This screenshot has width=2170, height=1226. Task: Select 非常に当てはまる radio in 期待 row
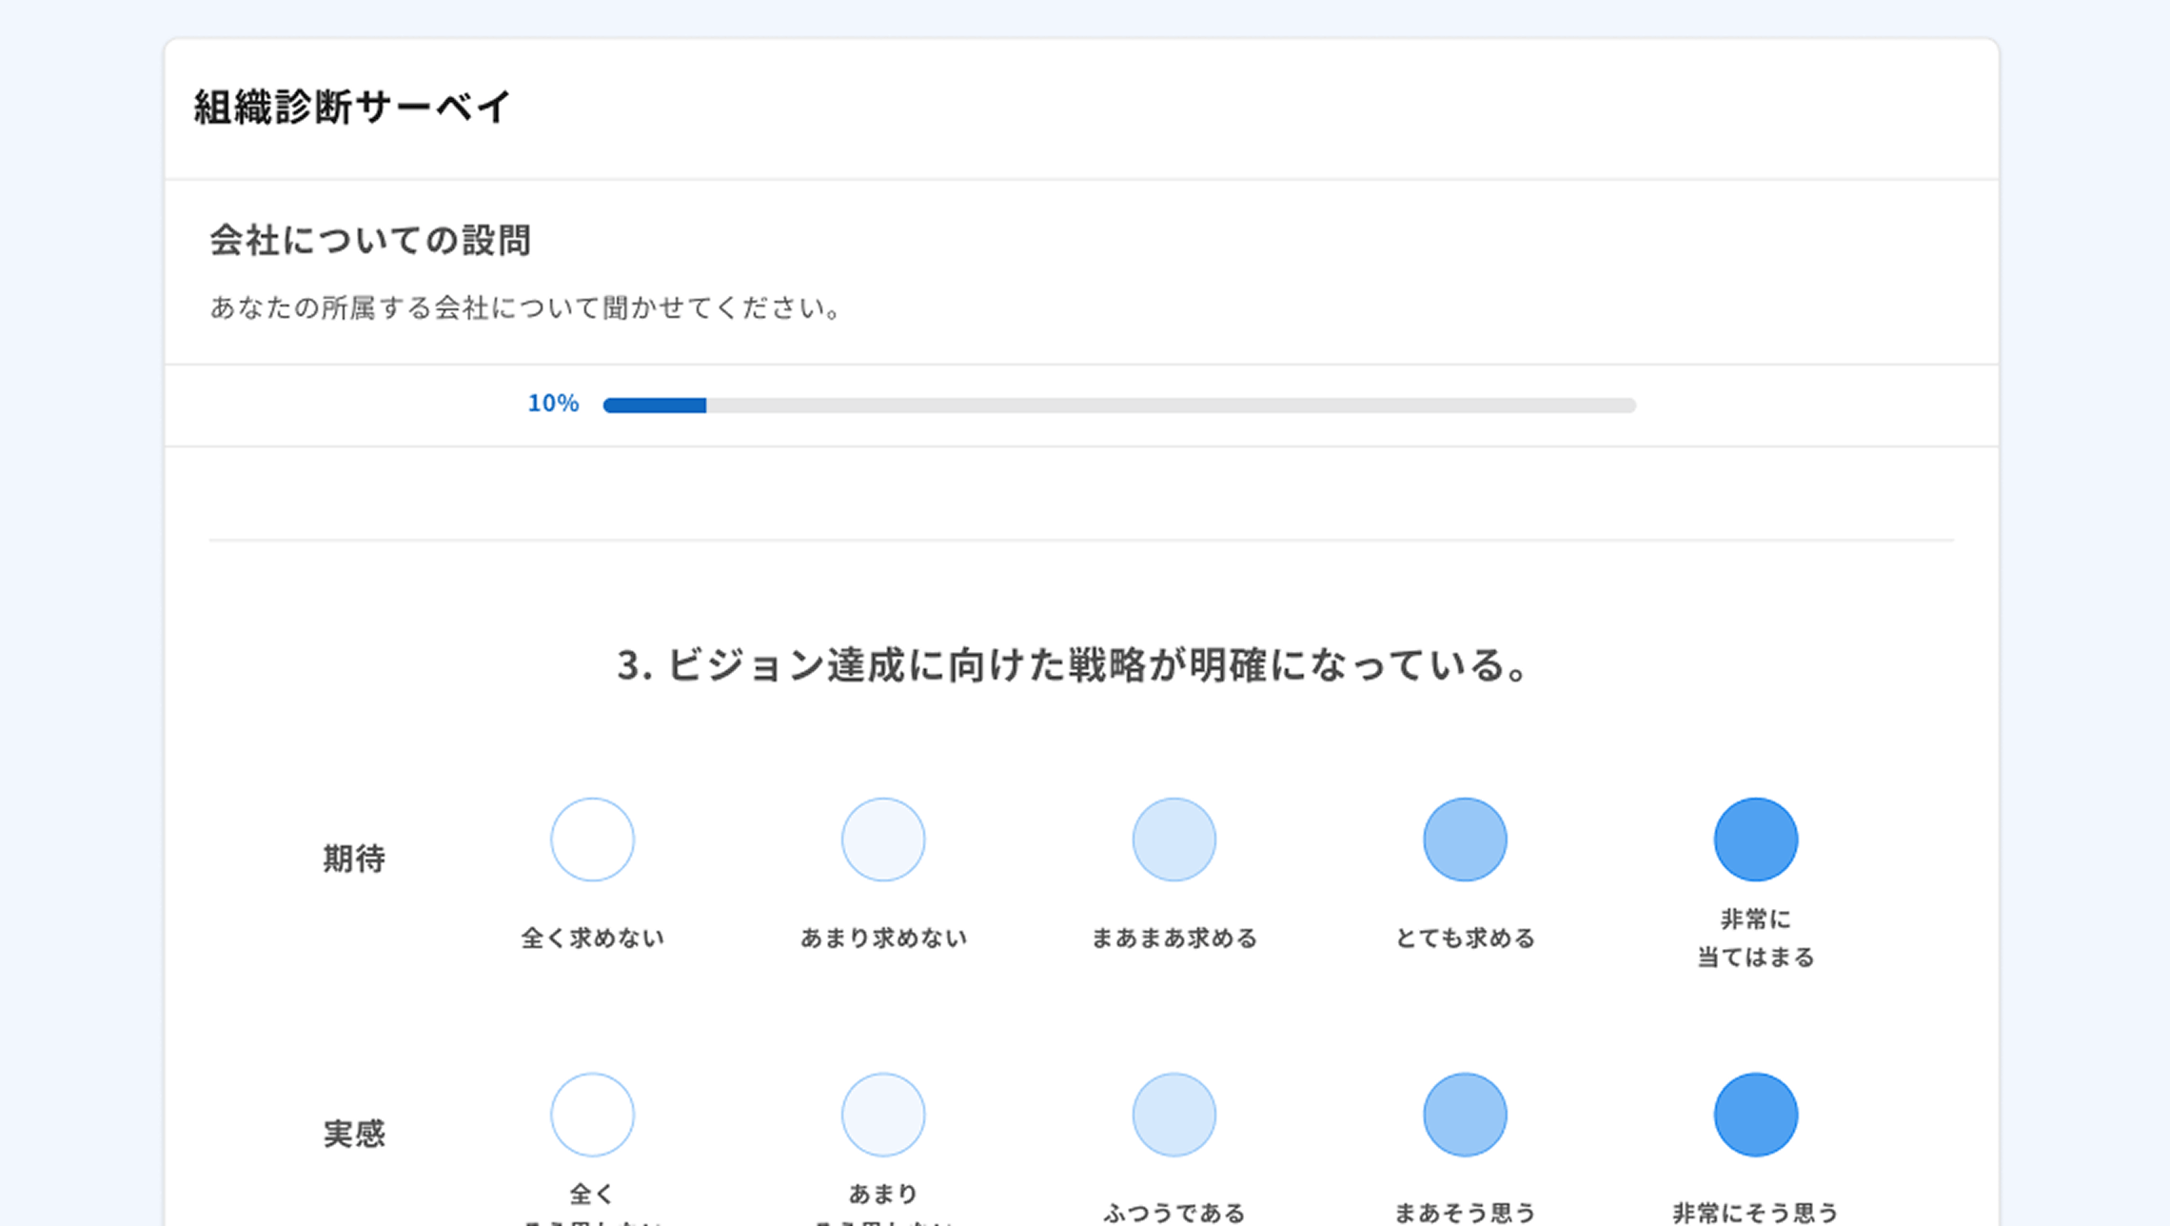click(x=1755, y=840)
